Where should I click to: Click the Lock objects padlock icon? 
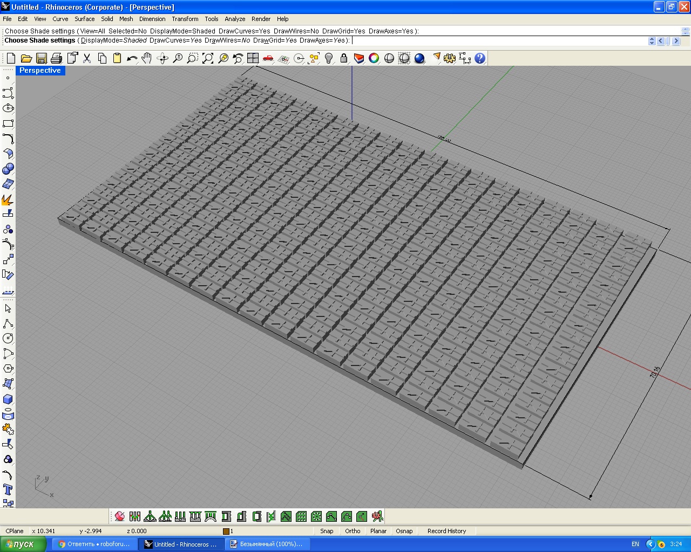click(344, 58)
